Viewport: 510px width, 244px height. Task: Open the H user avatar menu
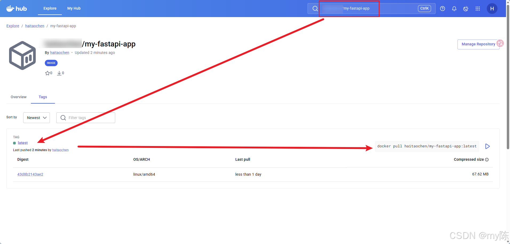tap(492, 9)
